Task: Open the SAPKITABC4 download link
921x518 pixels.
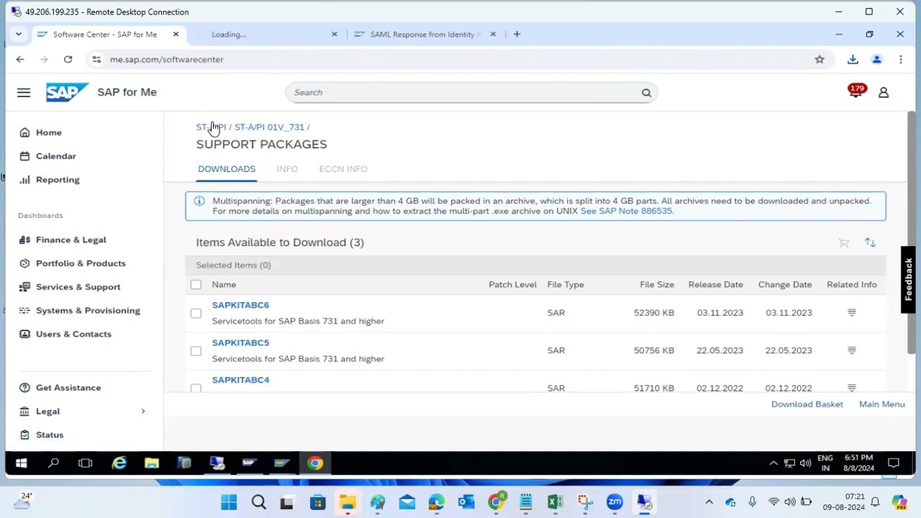Action: (x=240, y=380)
